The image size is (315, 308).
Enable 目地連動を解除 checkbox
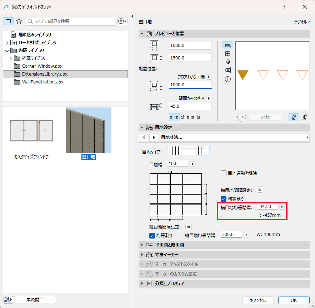pyautogui.click(x=224, y=173)
